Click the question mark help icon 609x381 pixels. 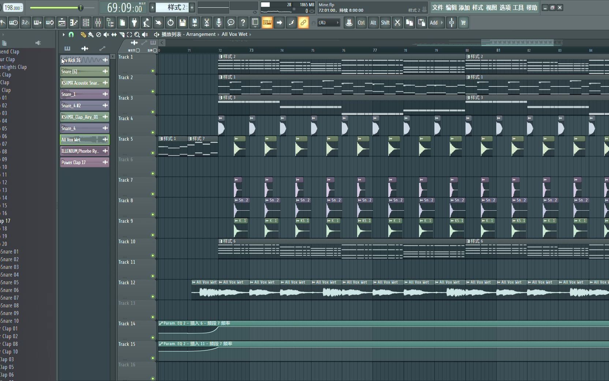pyautogui.click(x=243, y=23)
